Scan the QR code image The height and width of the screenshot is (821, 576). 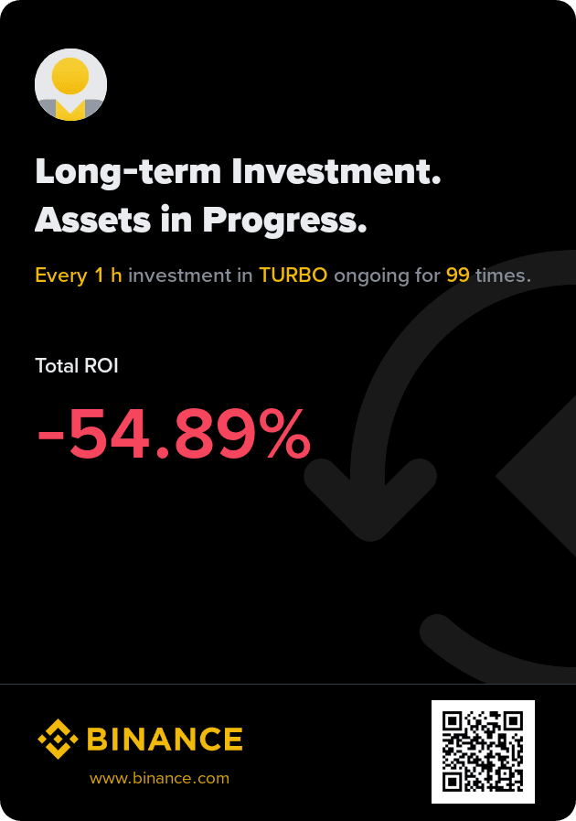click(483, 751)
